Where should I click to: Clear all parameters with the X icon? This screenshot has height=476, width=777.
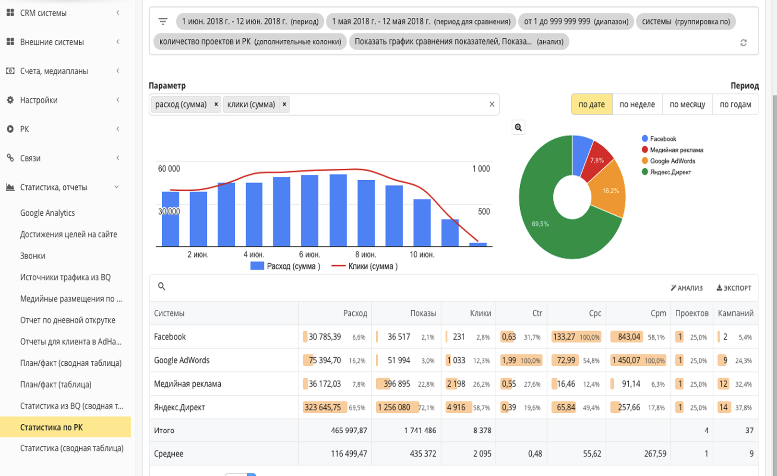(x=492, y=104)
